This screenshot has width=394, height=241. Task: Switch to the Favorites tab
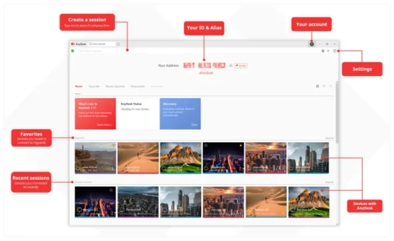click(94, 86)
